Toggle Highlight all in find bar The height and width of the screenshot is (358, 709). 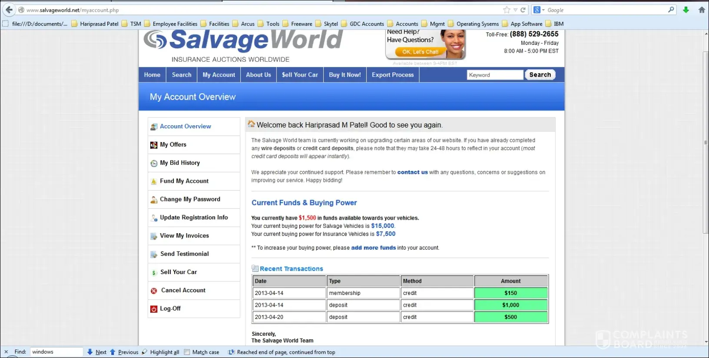tap(164, 352)
